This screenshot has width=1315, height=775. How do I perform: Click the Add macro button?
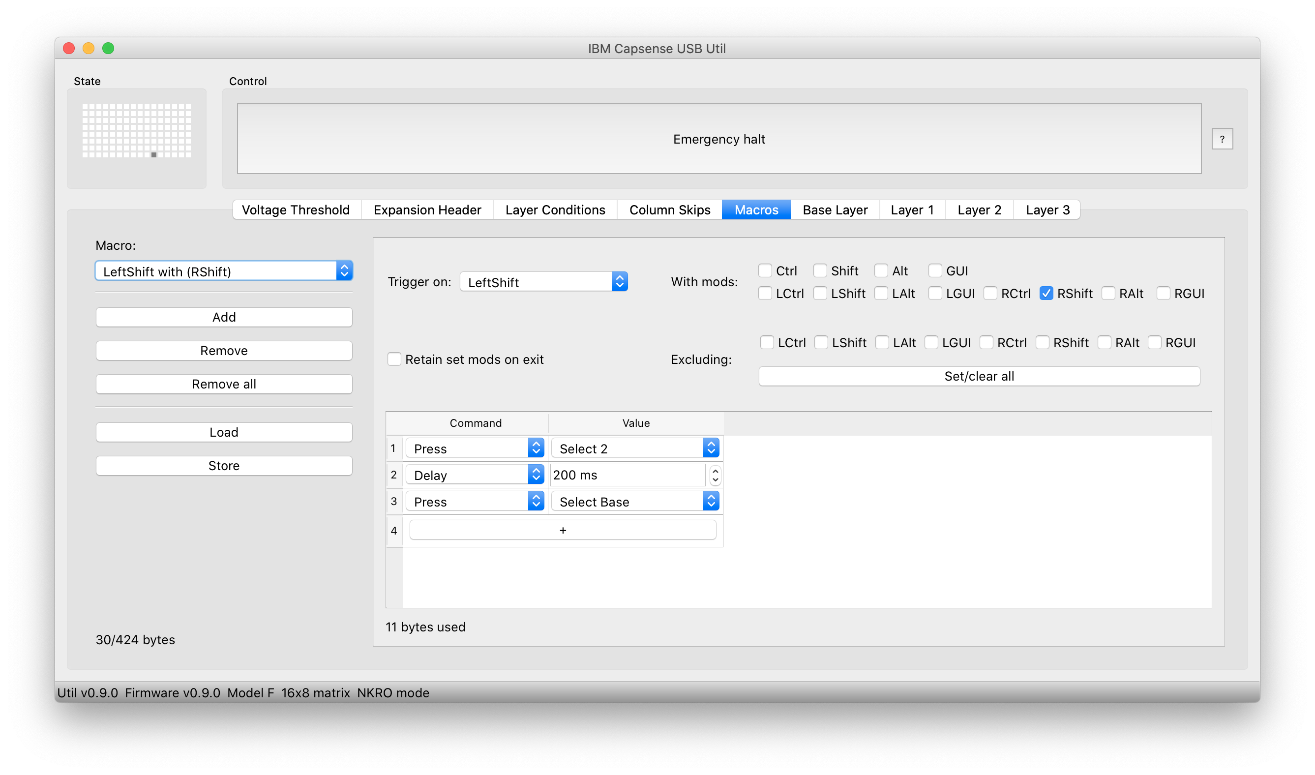tap(224, 317)
